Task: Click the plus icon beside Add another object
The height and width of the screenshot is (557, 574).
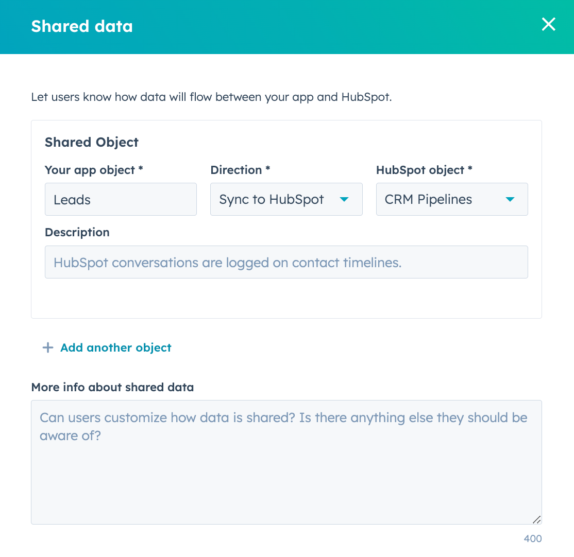Action: (47, 347)
